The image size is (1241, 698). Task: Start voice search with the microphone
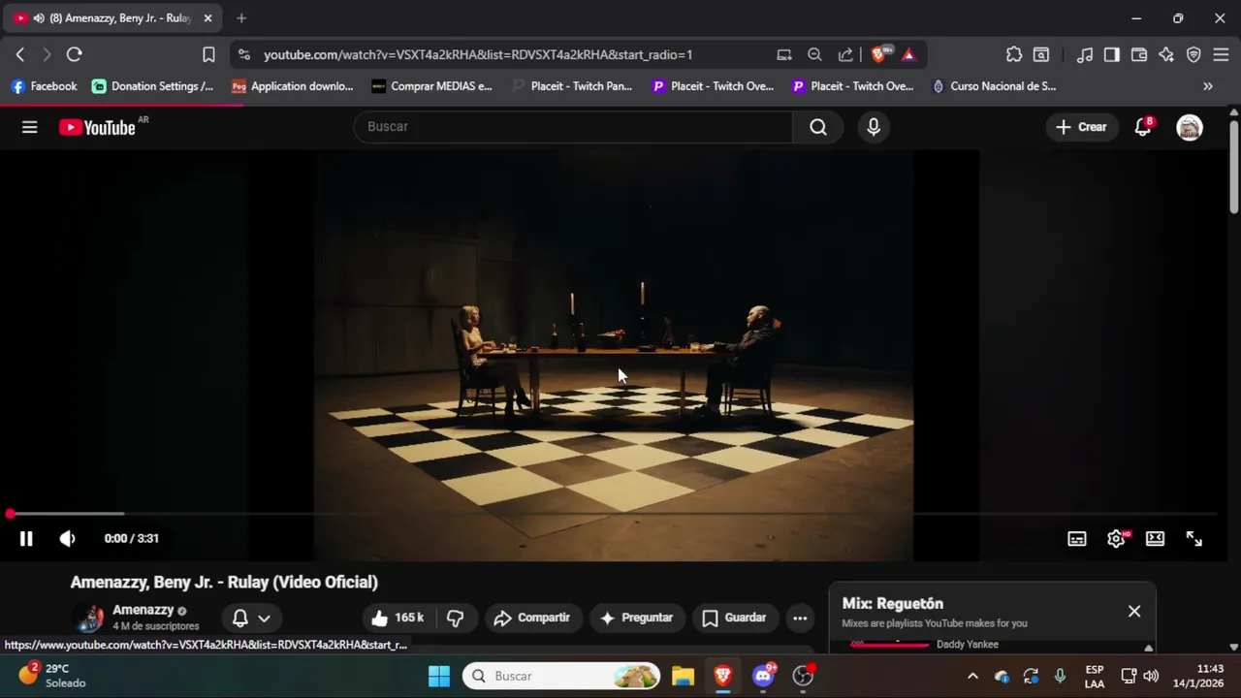[874, 127]
